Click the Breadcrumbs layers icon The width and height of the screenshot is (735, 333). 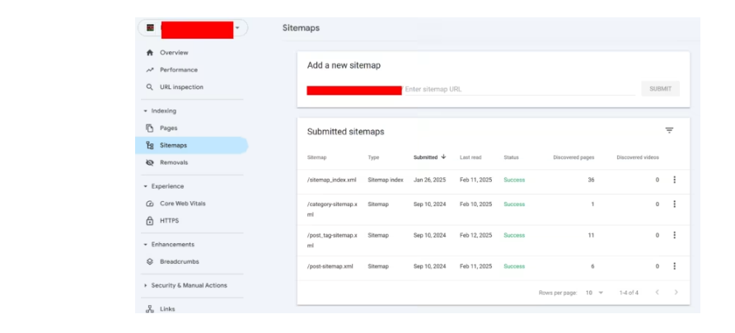[149, 262]
